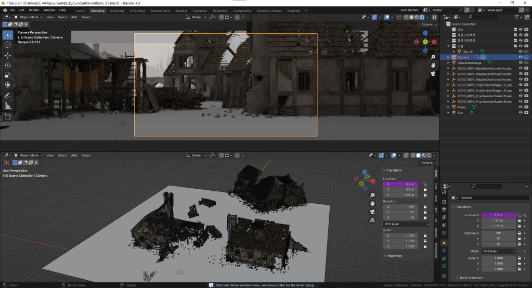Expand the Sky_01 tree item arrow

coord(453,52)
